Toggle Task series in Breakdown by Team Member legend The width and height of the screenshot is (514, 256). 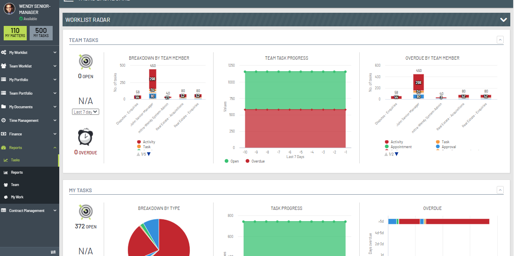[144, 147]
